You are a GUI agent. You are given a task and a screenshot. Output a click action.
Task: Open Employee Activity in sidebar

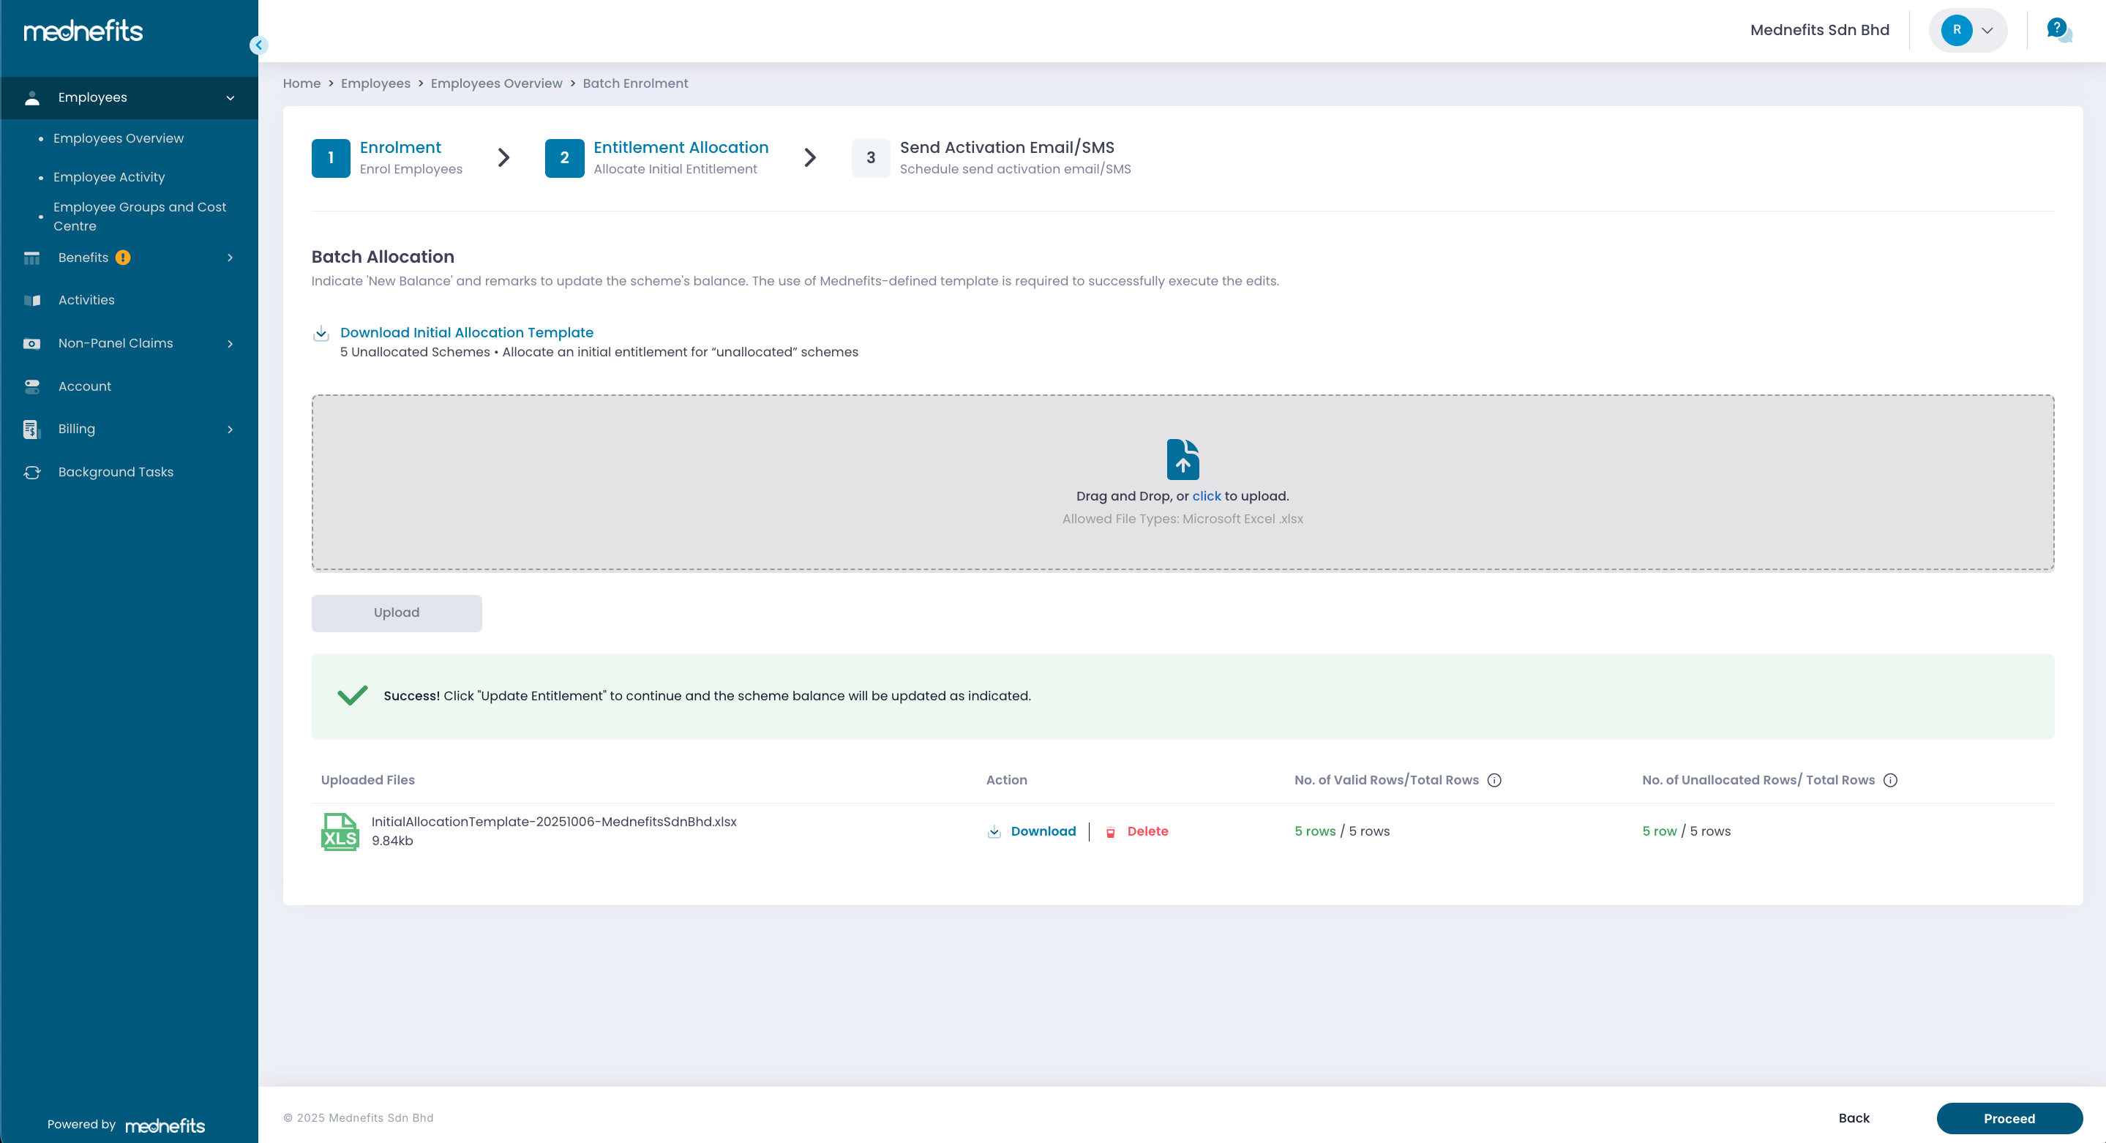109,177
